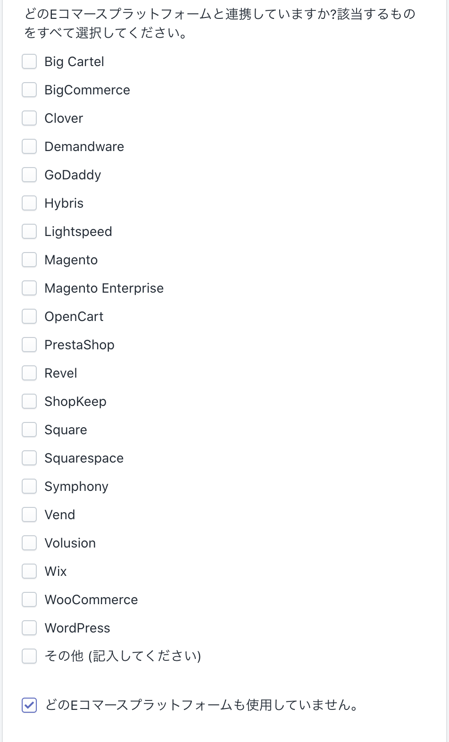Select the WooCommerce checkbox
Image resolution: width=449 pixels, height=742 pixels.
tap(29, 600)
